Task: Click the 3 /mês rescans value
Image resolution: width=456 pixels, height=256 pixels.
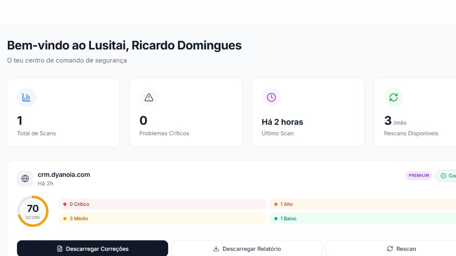Action: click(395, 121)
